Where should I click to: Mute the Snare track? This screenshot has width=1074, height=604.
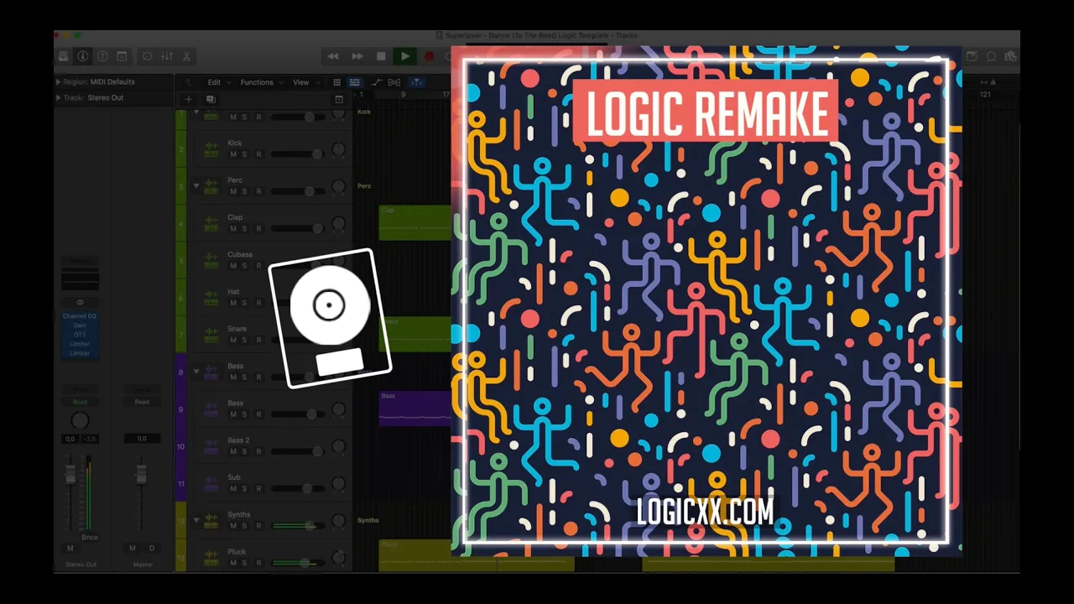pos(233,340)
